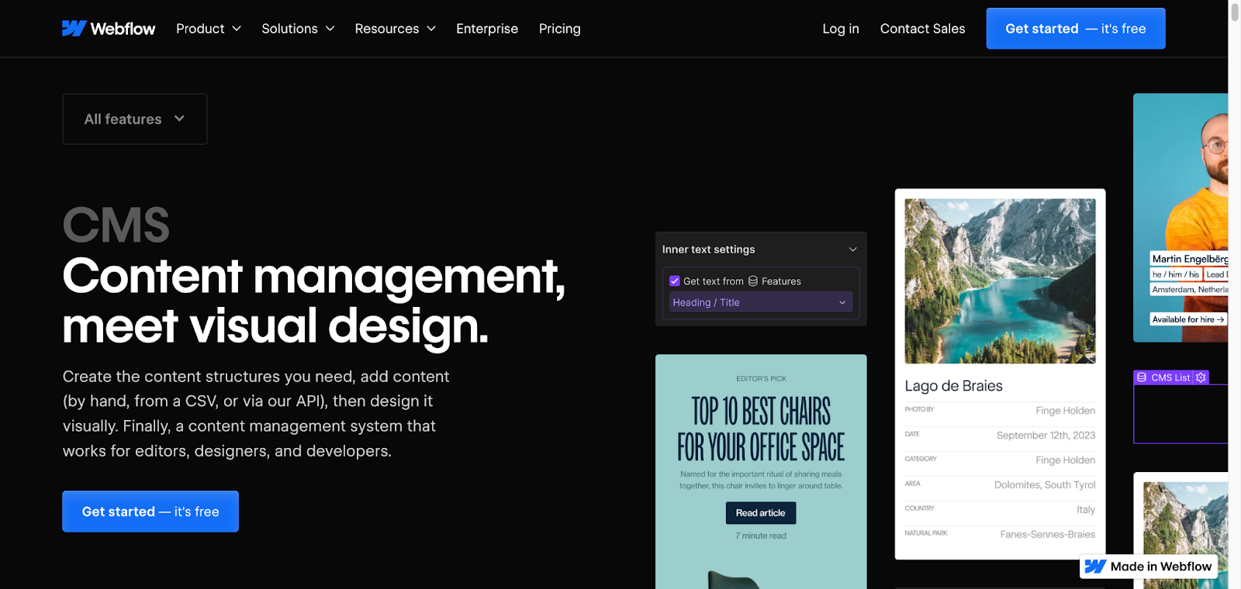The width and height of the screenshot is (1241, 589).
Task: Open the Product menu
Action: 209,29
